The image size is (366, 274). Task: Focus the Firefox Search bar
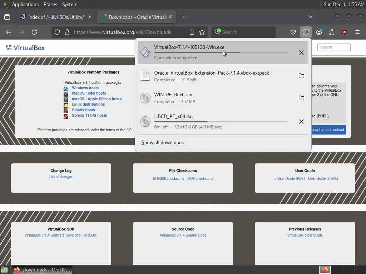click(x=243, y=32)
